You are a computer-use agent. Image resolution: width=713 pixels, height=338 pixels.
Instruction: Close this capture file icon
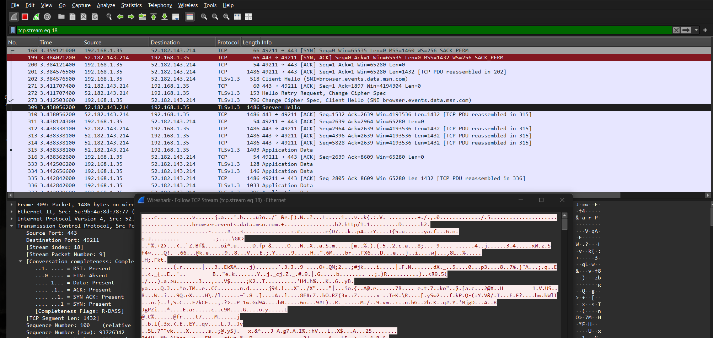[x=84, y=17]
